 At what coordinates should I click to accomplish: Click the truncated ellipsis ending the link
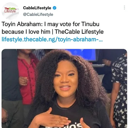click(101, 41)
